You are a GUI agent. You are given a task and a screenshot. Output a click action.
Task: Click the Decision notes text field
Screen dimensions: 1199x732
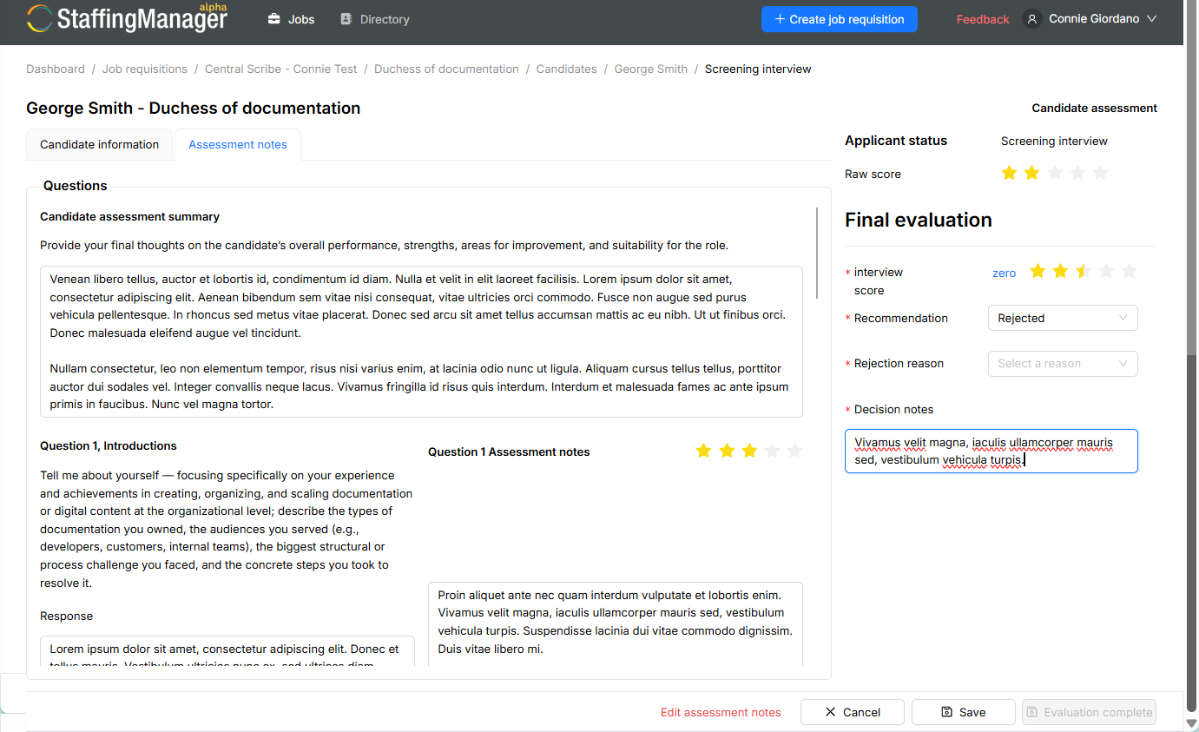[991, 452]
